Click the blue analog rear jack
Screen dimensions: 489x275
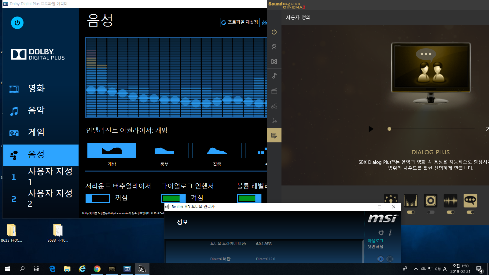381,259
